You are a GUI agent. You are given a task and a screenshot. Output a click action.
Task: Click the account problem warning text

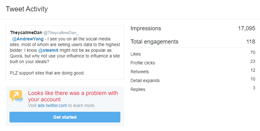click(x=73, y=96)
